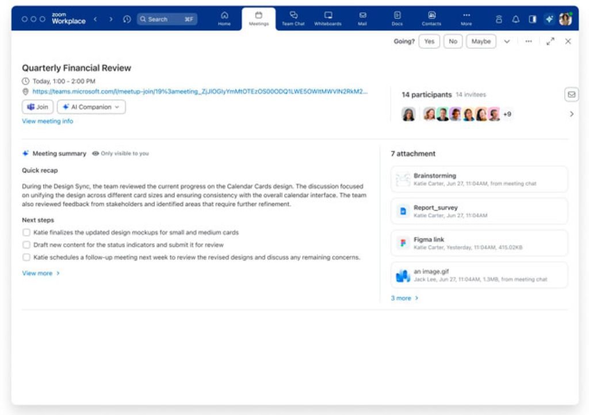This screenshot has height=415, width=589.
Task: Go to the Home tab
Action: coord(224,18)
